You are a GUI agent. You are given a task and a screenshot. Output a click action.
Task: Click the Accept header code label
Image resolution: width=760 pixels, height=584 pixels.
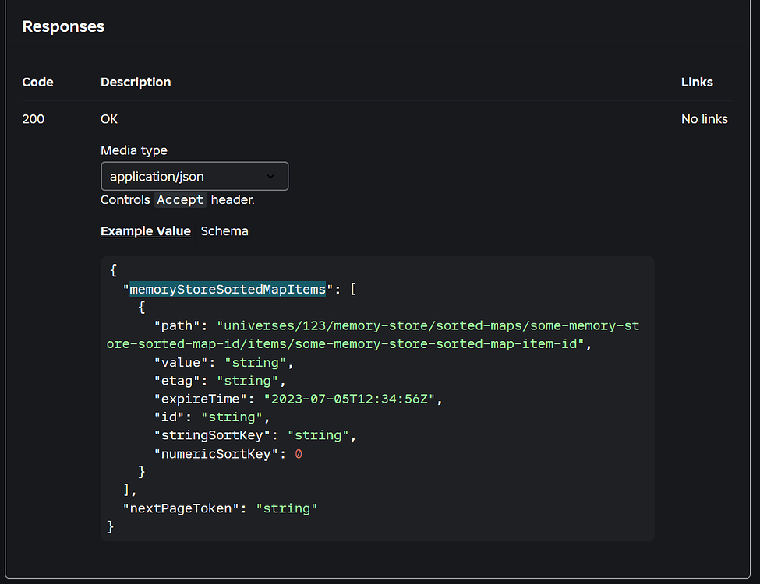180,199
